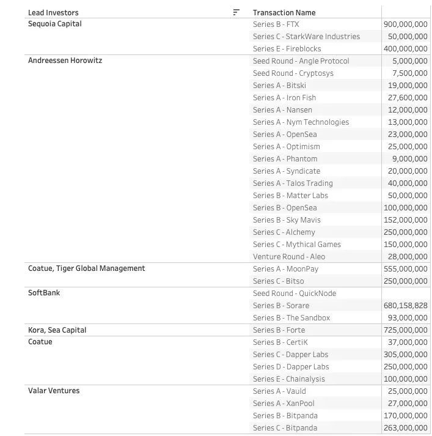The height and width of the screenshot is (436, 432).
Task: Click the SoftBank investor label
Action: (44, 293)
